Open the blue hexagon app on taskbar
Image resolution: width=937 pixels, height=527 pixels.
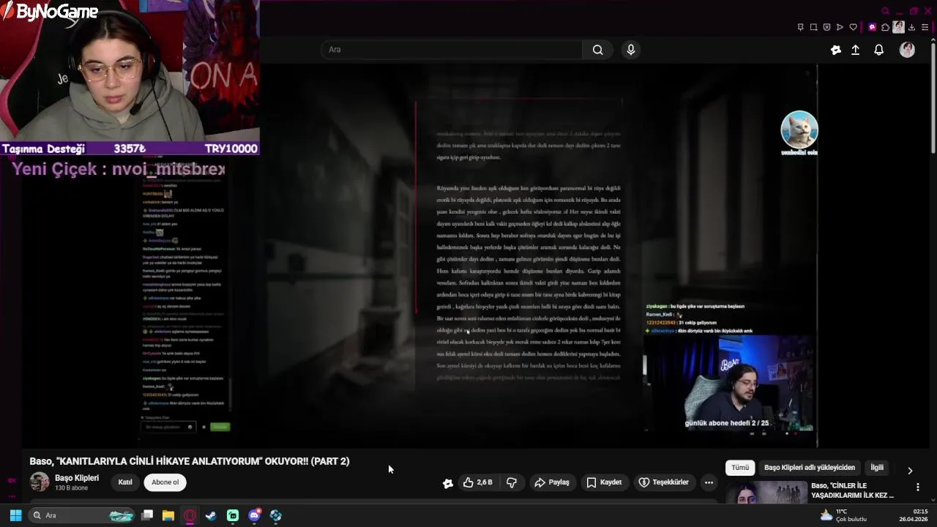pyautogui.click(x=276, y=515)
